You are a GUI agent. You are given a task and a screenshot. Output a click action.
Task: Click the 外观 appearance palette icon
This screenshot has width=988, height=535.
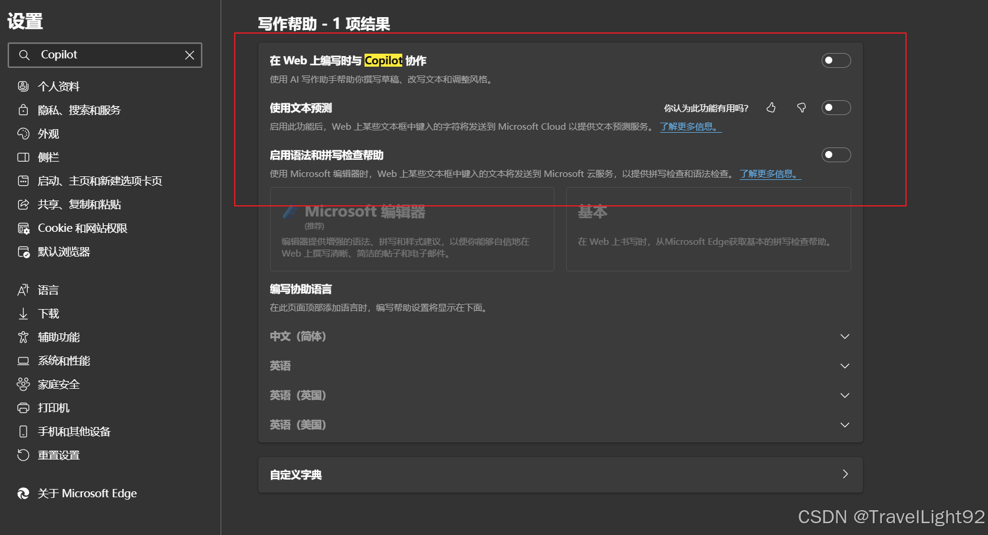[23, 133]
